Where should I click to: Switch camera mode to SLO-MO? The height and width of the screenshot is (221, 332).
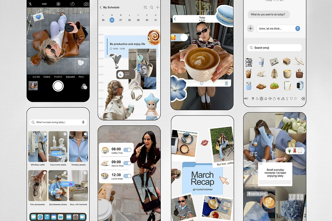(36, 77)
